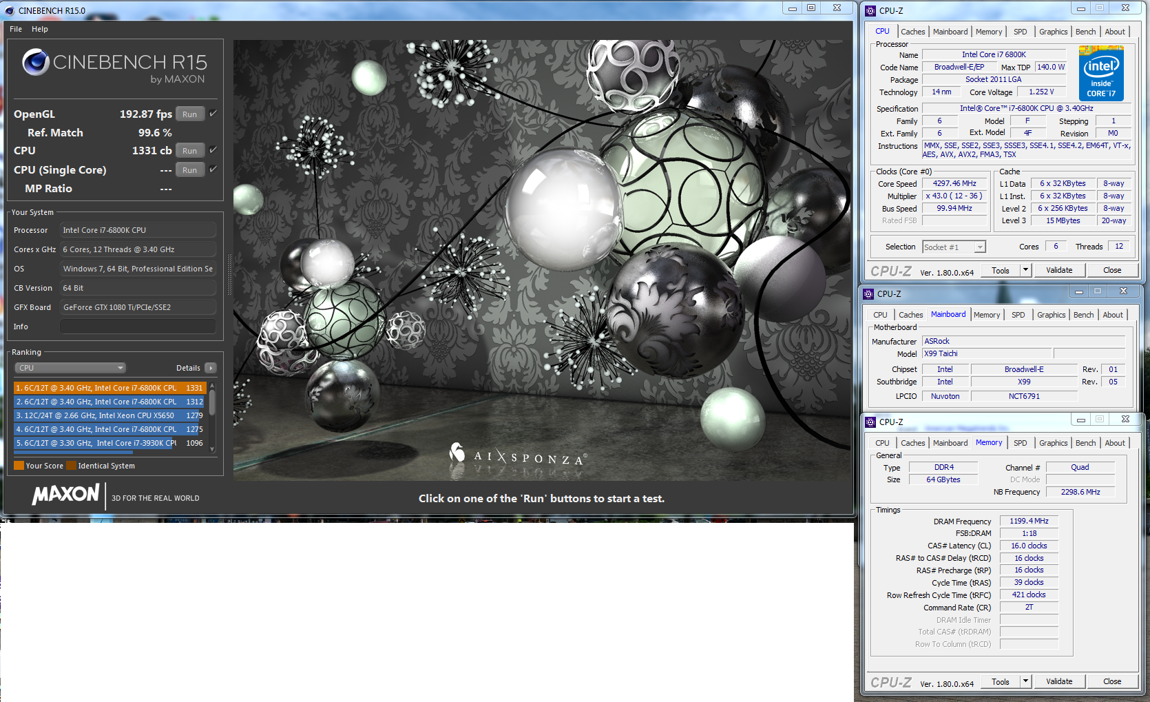Switch to Caches tab in top CPU-Z

[913, 32]
